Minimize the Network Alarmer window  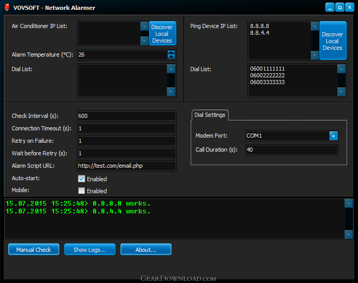[330, 8]
